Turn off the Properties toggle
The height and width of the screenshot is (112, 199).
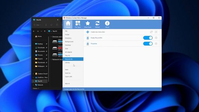tap(148, 44)
